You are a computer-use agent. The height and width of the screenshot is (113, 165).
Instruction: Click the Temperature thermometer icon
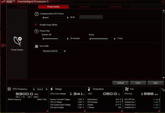89,89
